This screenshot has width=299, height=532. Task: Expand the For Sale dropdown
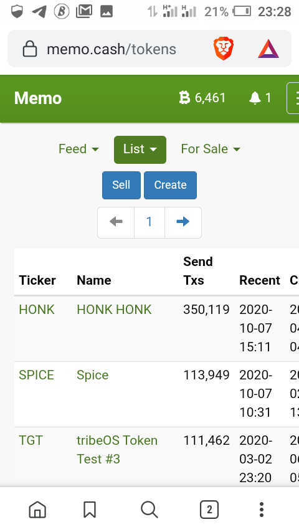point(211,149)
